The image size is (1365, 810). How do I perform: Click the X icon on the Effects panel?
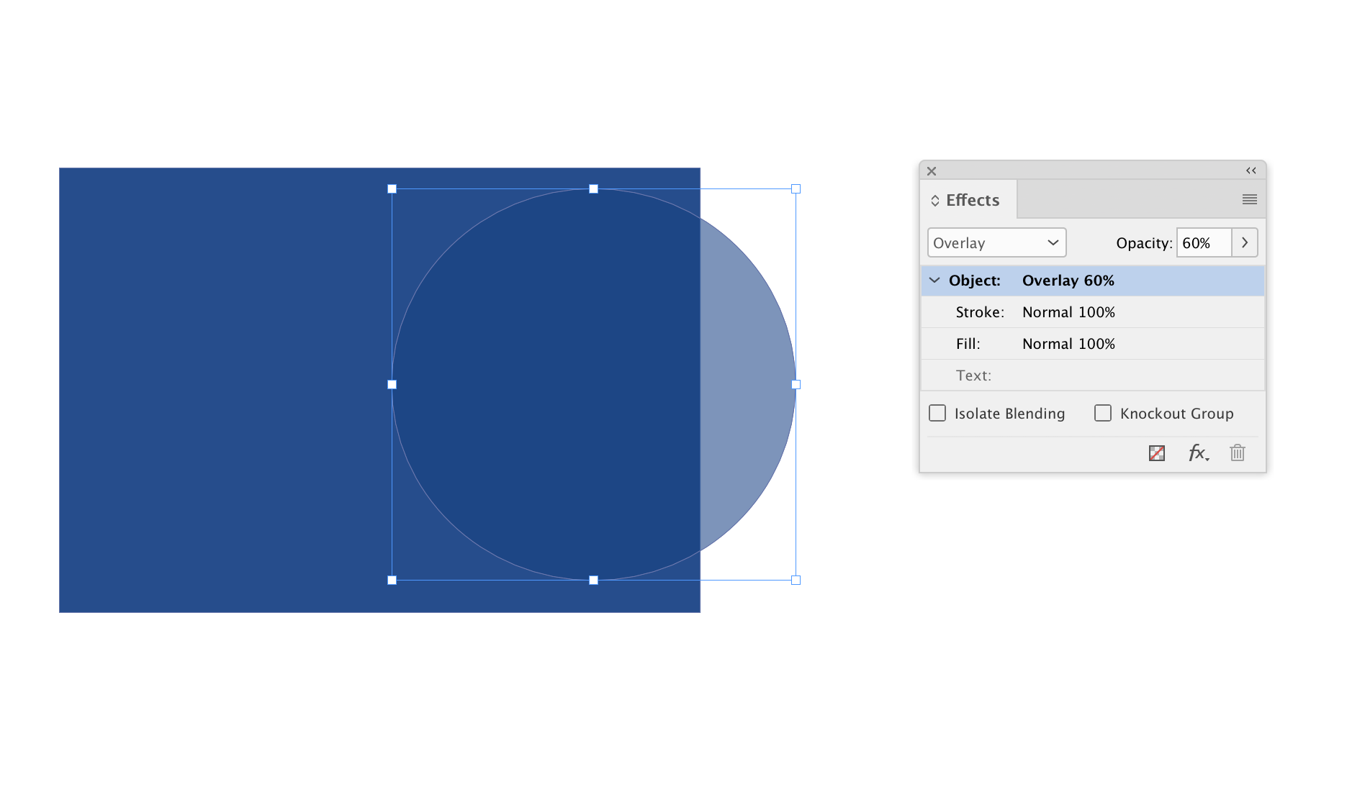click(x=932, y=171)
